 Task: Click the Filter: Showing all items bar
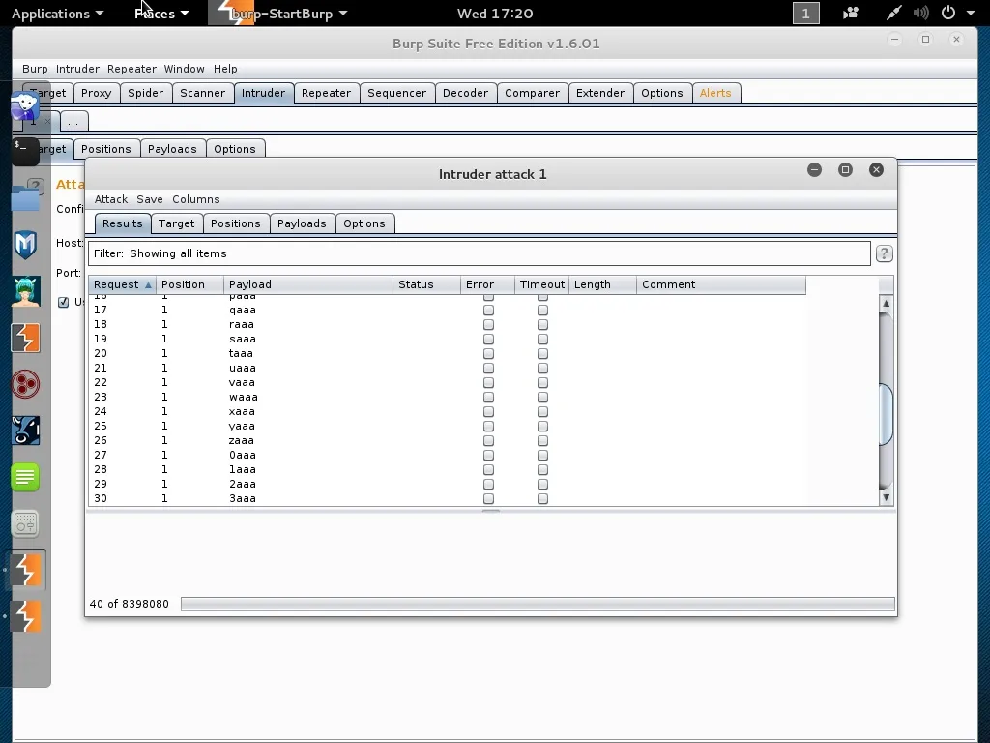click(480, 253)
